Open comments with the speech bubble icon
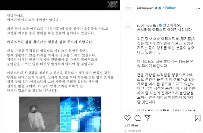 click(x=138, y=118)
